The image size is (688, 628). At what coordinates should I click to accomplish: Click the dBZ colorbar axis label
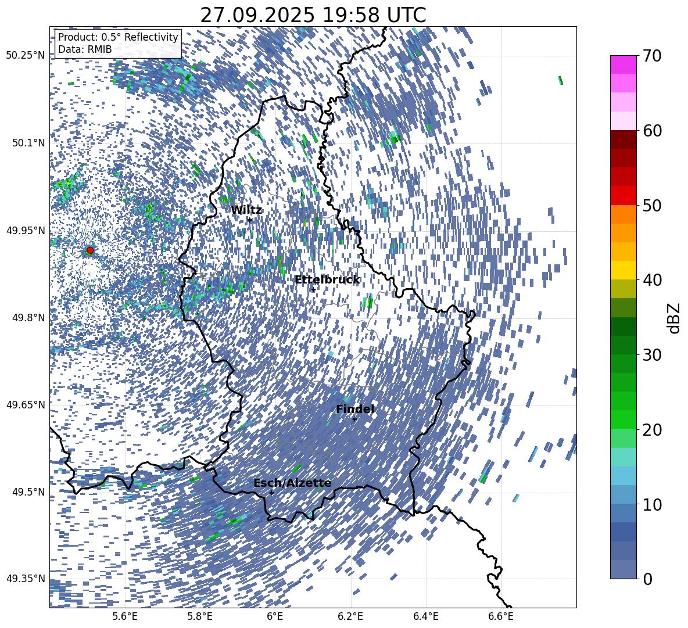[x=674, y=318]
